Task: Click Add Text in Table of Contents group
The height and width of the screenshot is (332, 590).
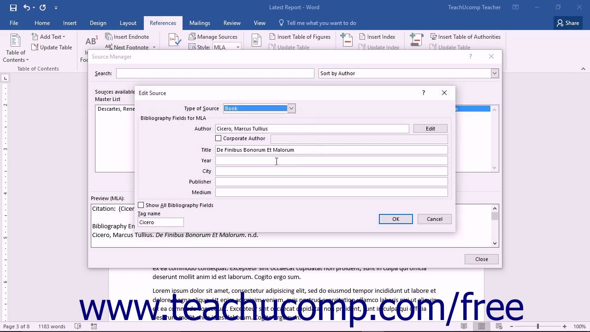Action: 48,37
